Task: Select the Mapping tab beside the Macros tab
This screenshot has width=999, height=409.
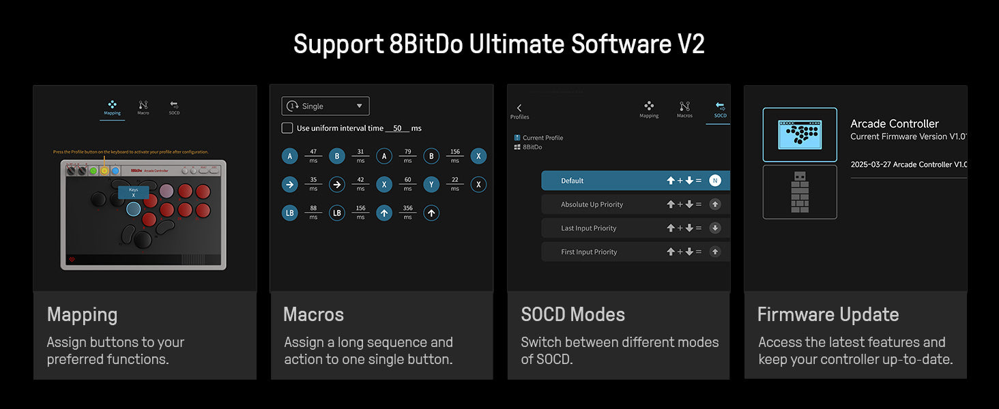Action: tap(649, 110)
